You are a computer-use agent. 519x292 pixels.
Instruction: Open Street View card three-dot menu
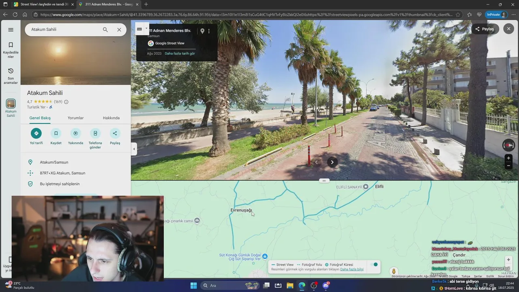click(x=209, y=31)
